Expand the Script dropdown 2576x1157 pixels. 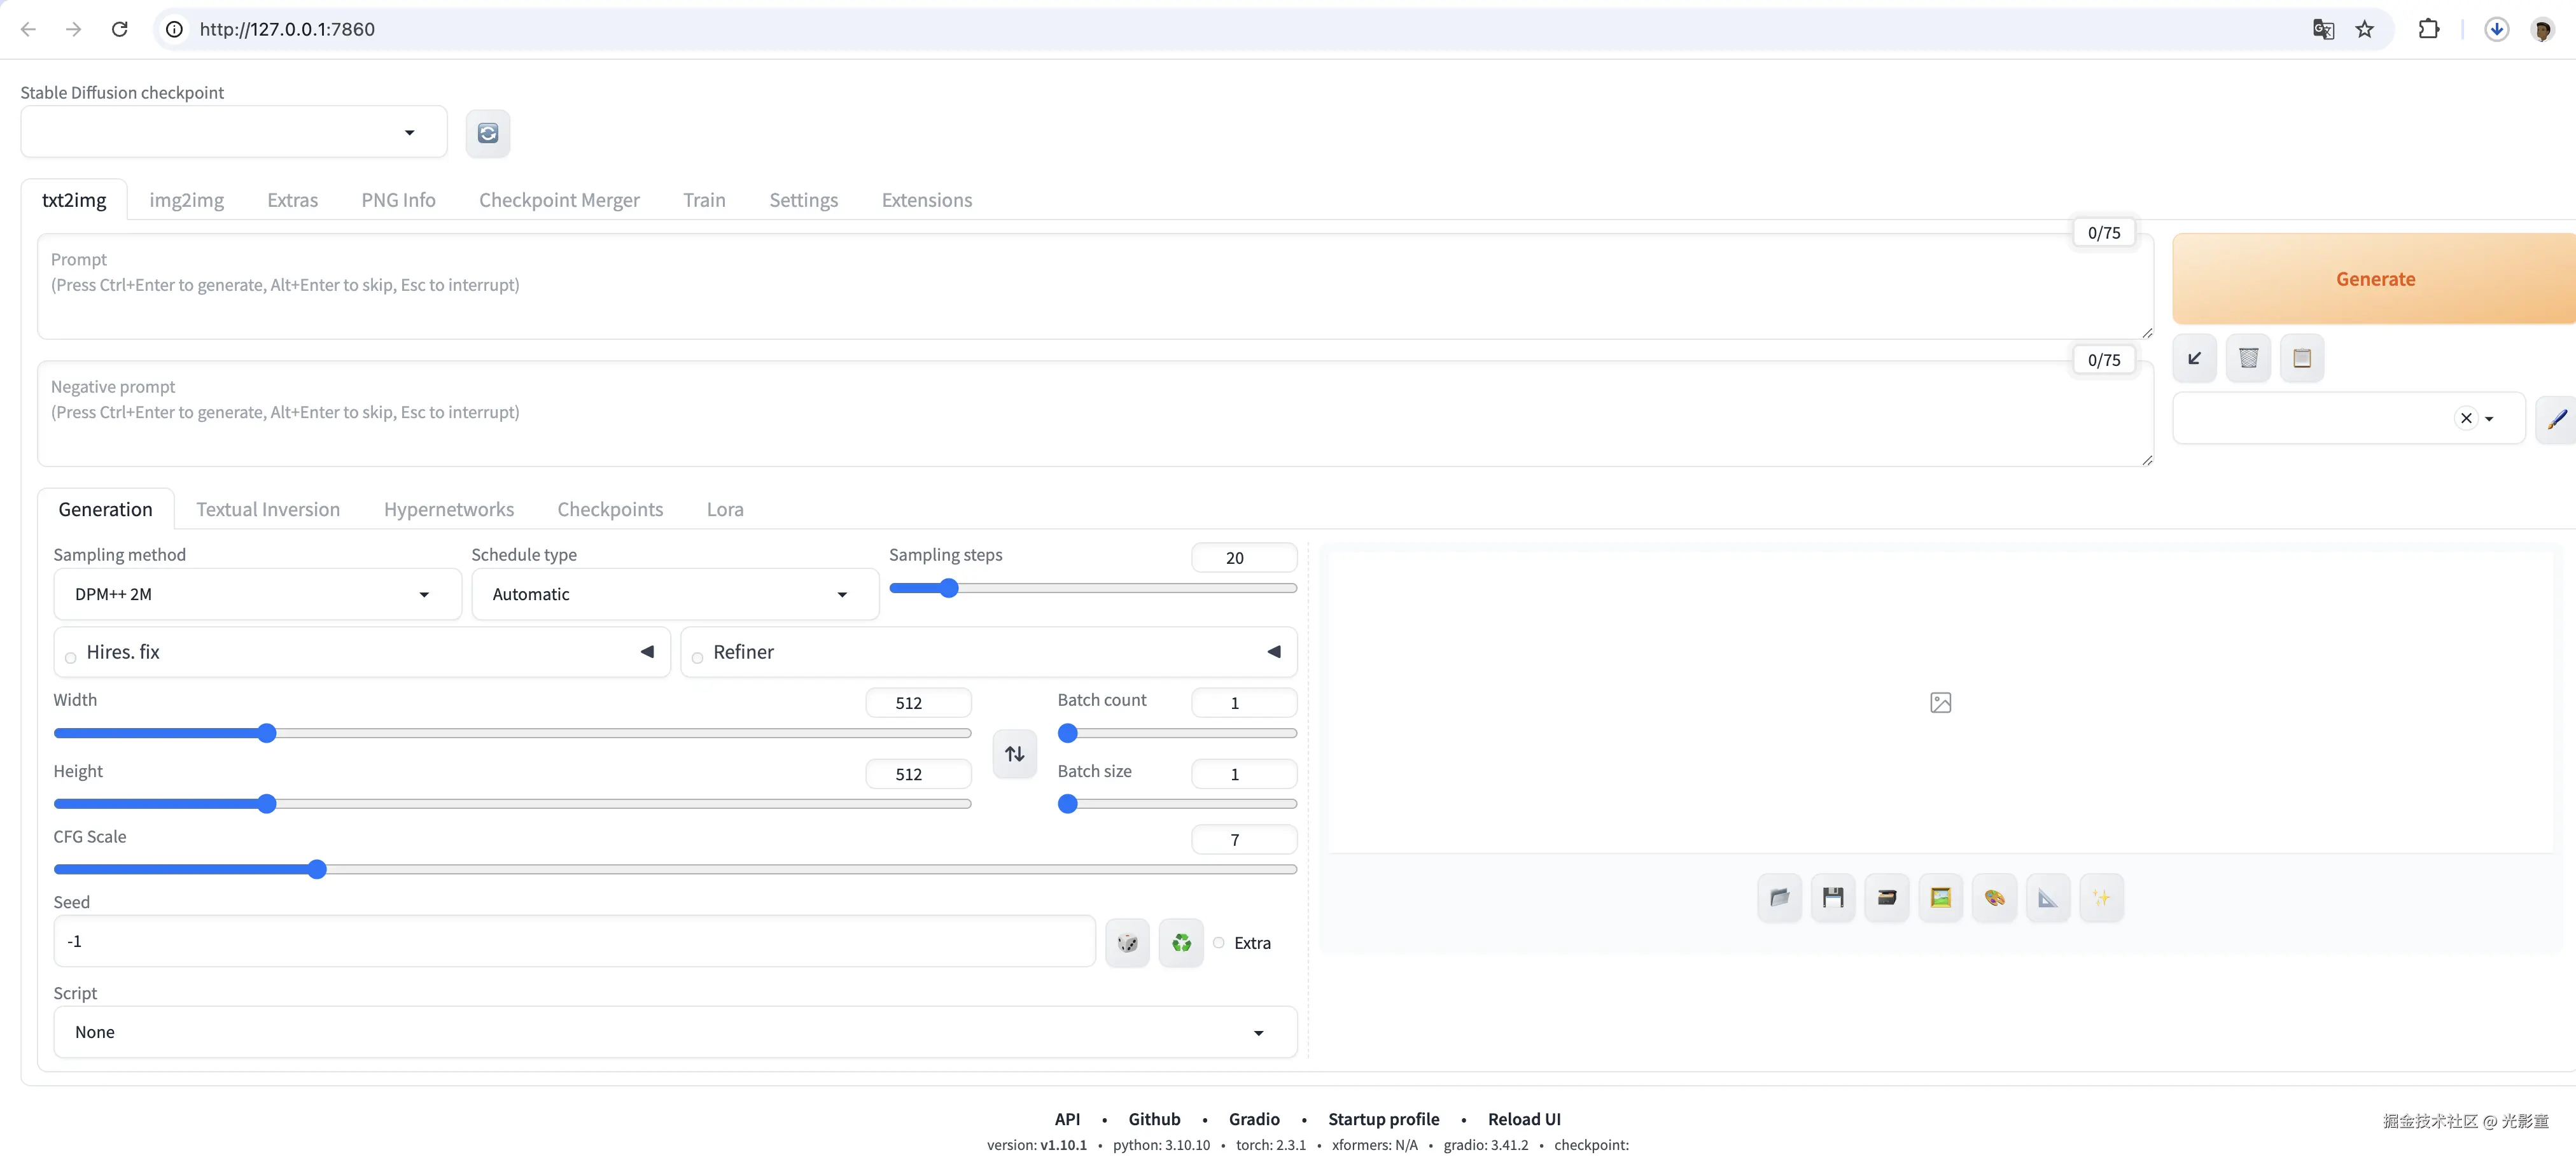coord(674,1032)
